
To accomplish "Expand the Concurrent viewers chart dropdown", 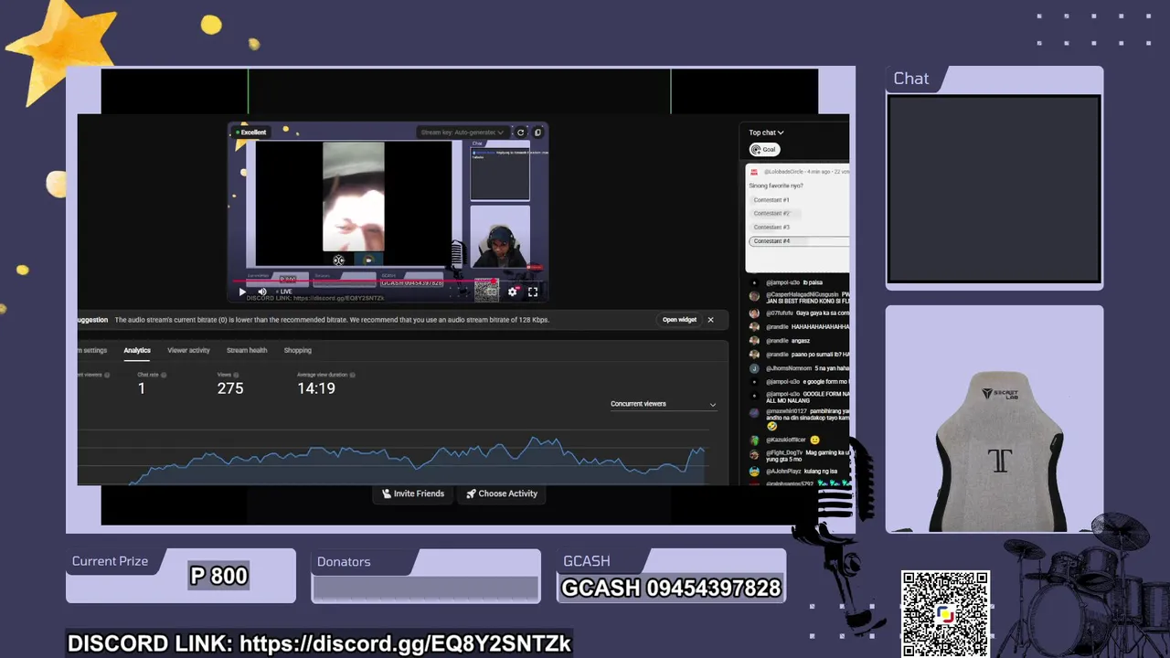I will [663, 404].
